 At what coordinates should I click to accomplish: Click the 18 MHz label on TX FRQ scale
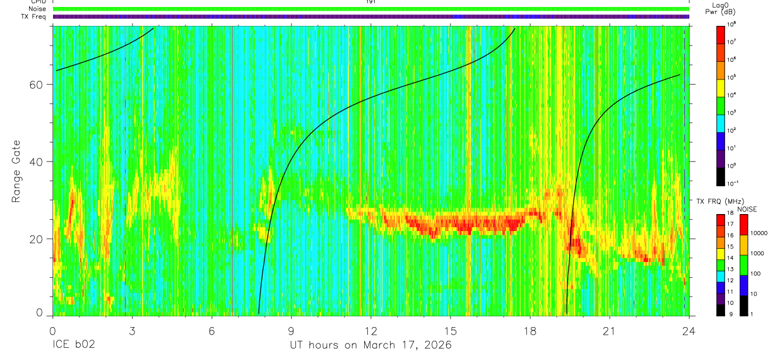[731, 213]
